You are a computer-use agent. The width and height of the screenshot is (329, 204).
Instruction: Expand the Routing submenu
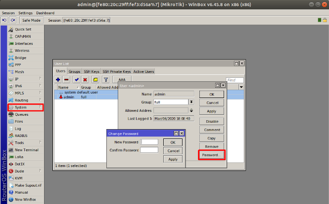(x=40, y=100)
